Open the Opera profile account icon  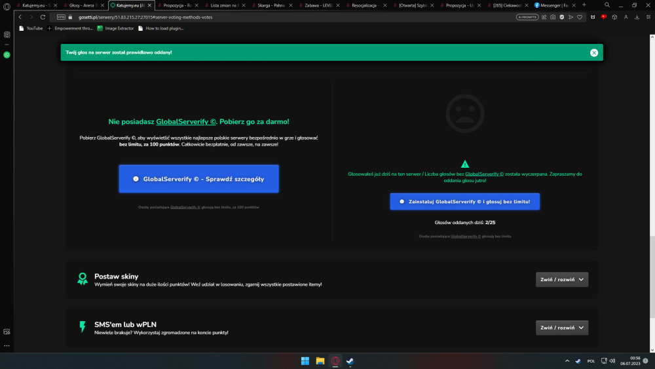point(626,17)
